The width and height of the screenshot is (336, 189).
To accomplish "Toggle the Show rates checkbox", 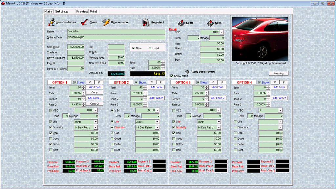I will 172,76.
